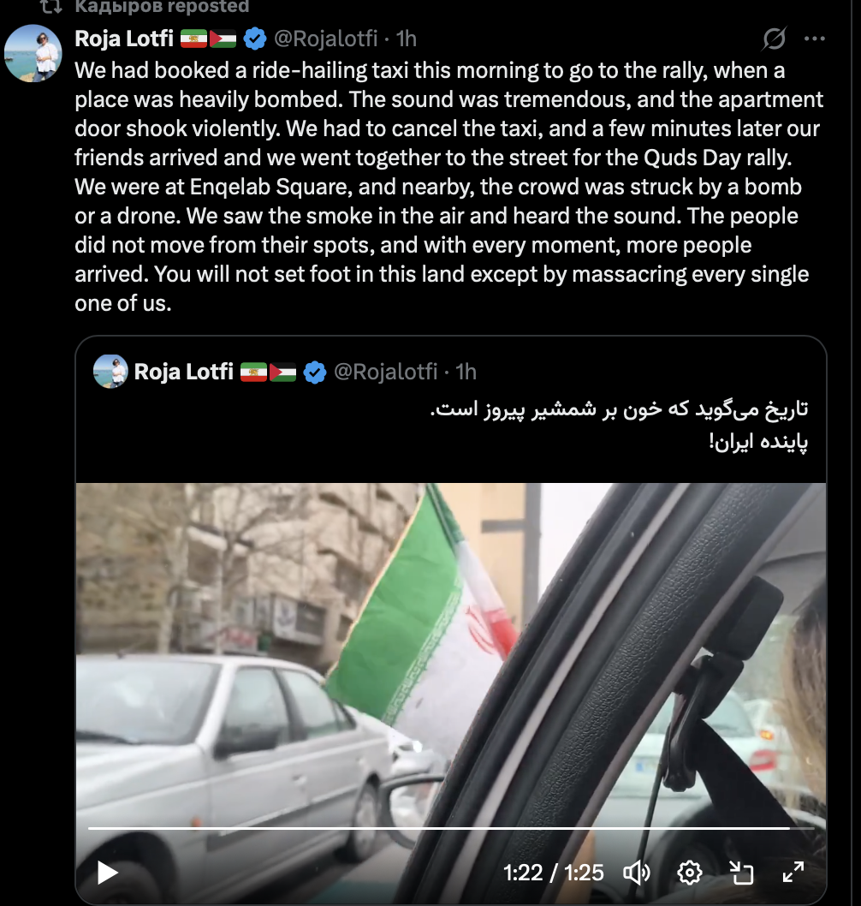861x906 pixels.
Task: Click the Grok slash-circle icon on the post
Action: [774, 39]
